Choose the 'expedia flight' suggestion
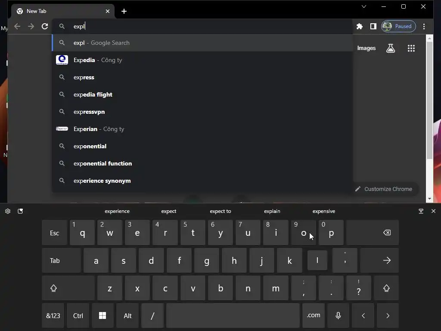 202,94
